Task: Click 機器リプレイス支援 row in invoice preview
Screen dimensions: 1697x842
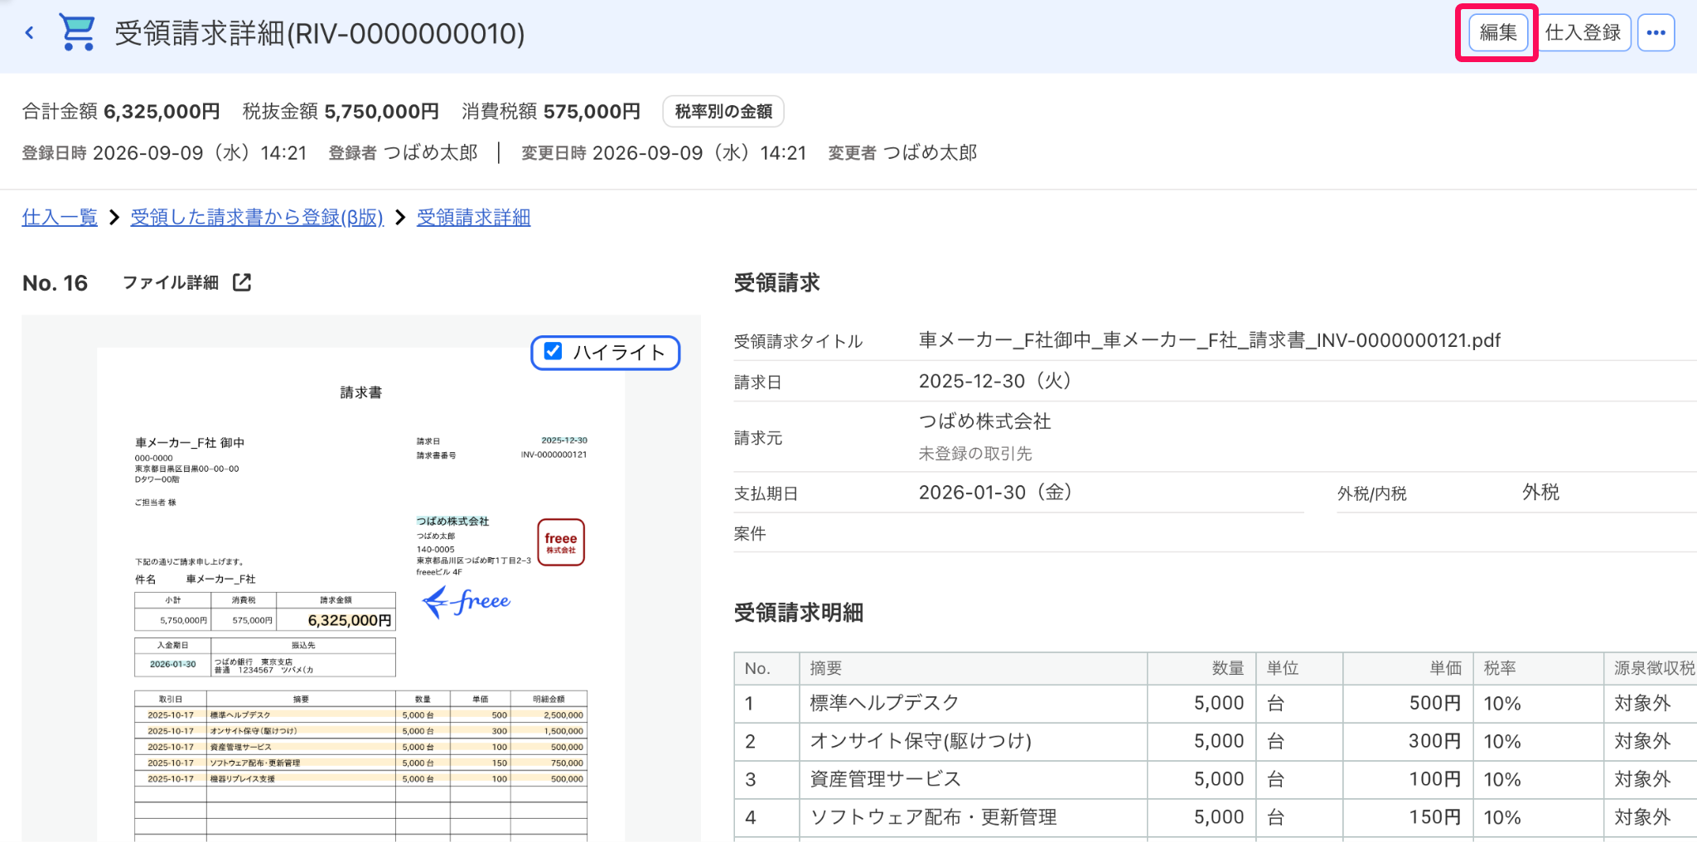Action: [x=360, y=779]
